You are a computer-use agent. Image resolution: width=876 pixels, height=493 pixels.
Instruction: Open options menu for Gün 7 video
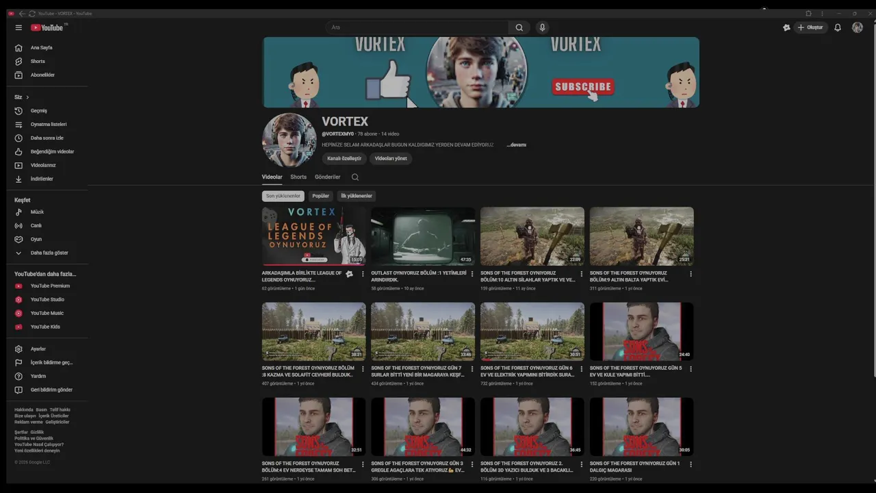pos(472,369)
